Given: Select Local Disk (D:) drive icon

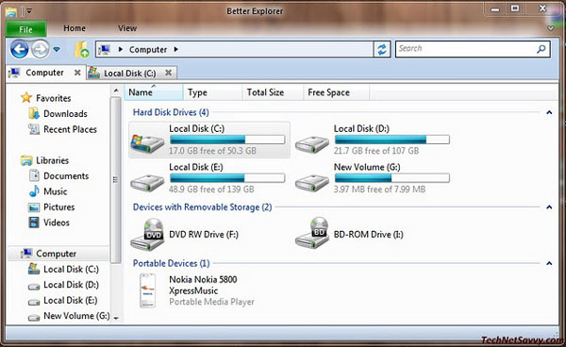Looking at the screenshot, I should click(x=312, y=144).
